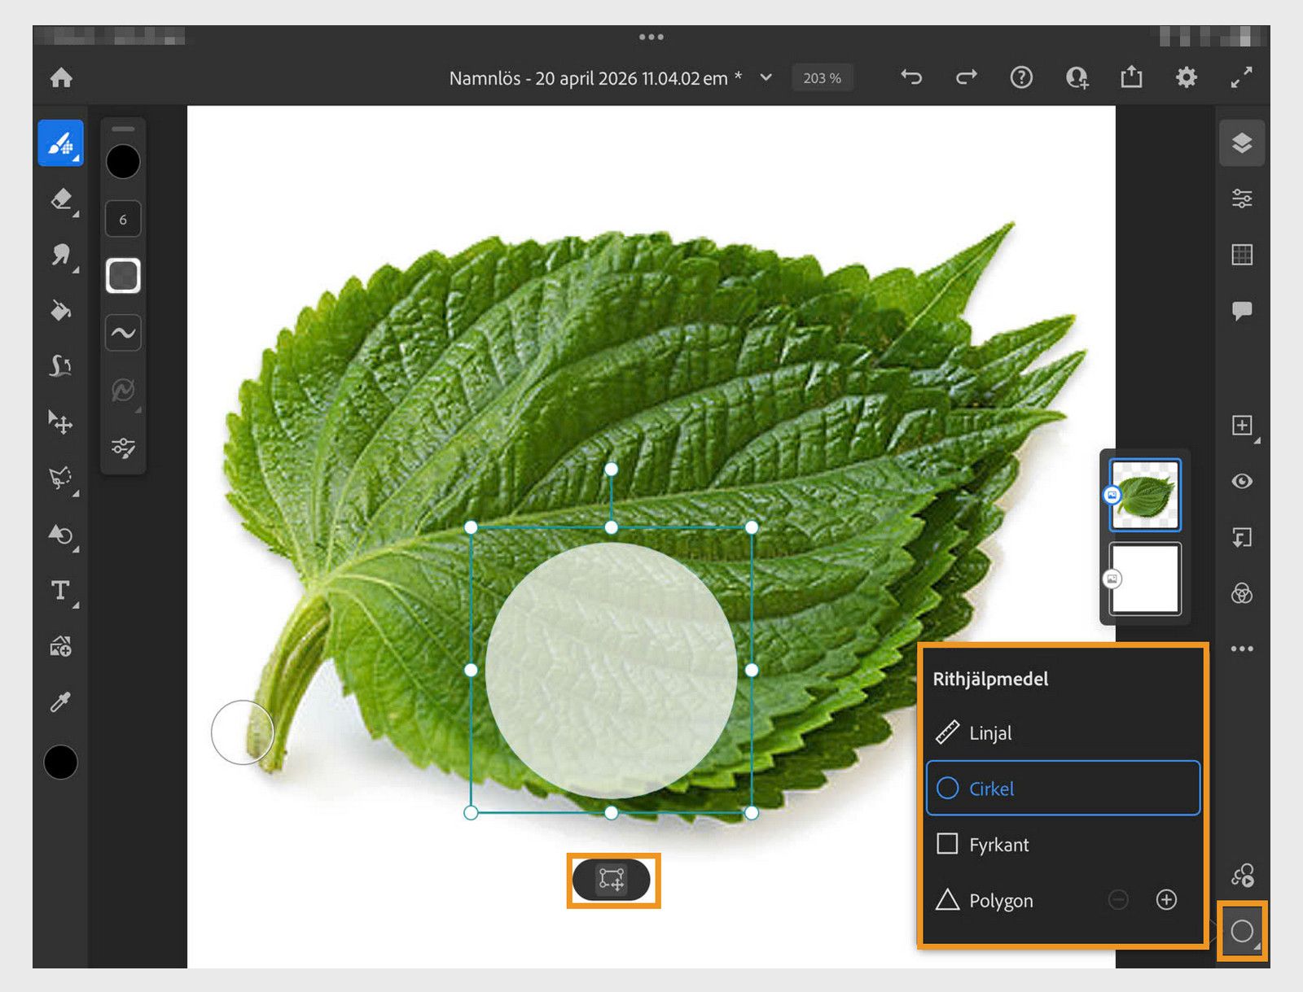
Task: Add a clipping mask to layer
Action: pos(1242,537)
